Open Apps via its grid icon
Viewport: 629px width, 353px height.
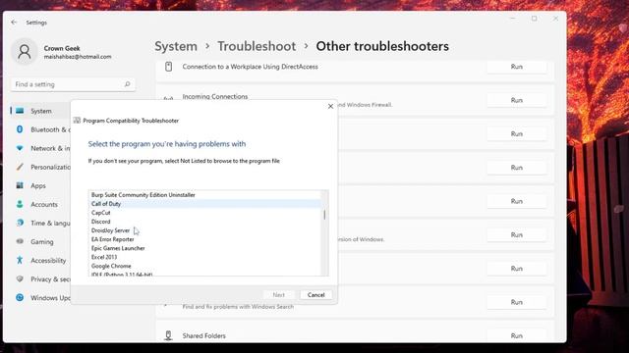[20, 185]
